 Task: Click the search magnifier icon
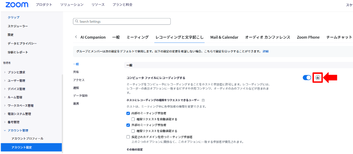pyautogui.click(x=76, y=22)
